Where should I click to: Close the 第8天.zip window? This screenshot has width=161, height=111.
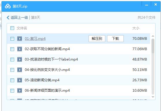(156, 5)
